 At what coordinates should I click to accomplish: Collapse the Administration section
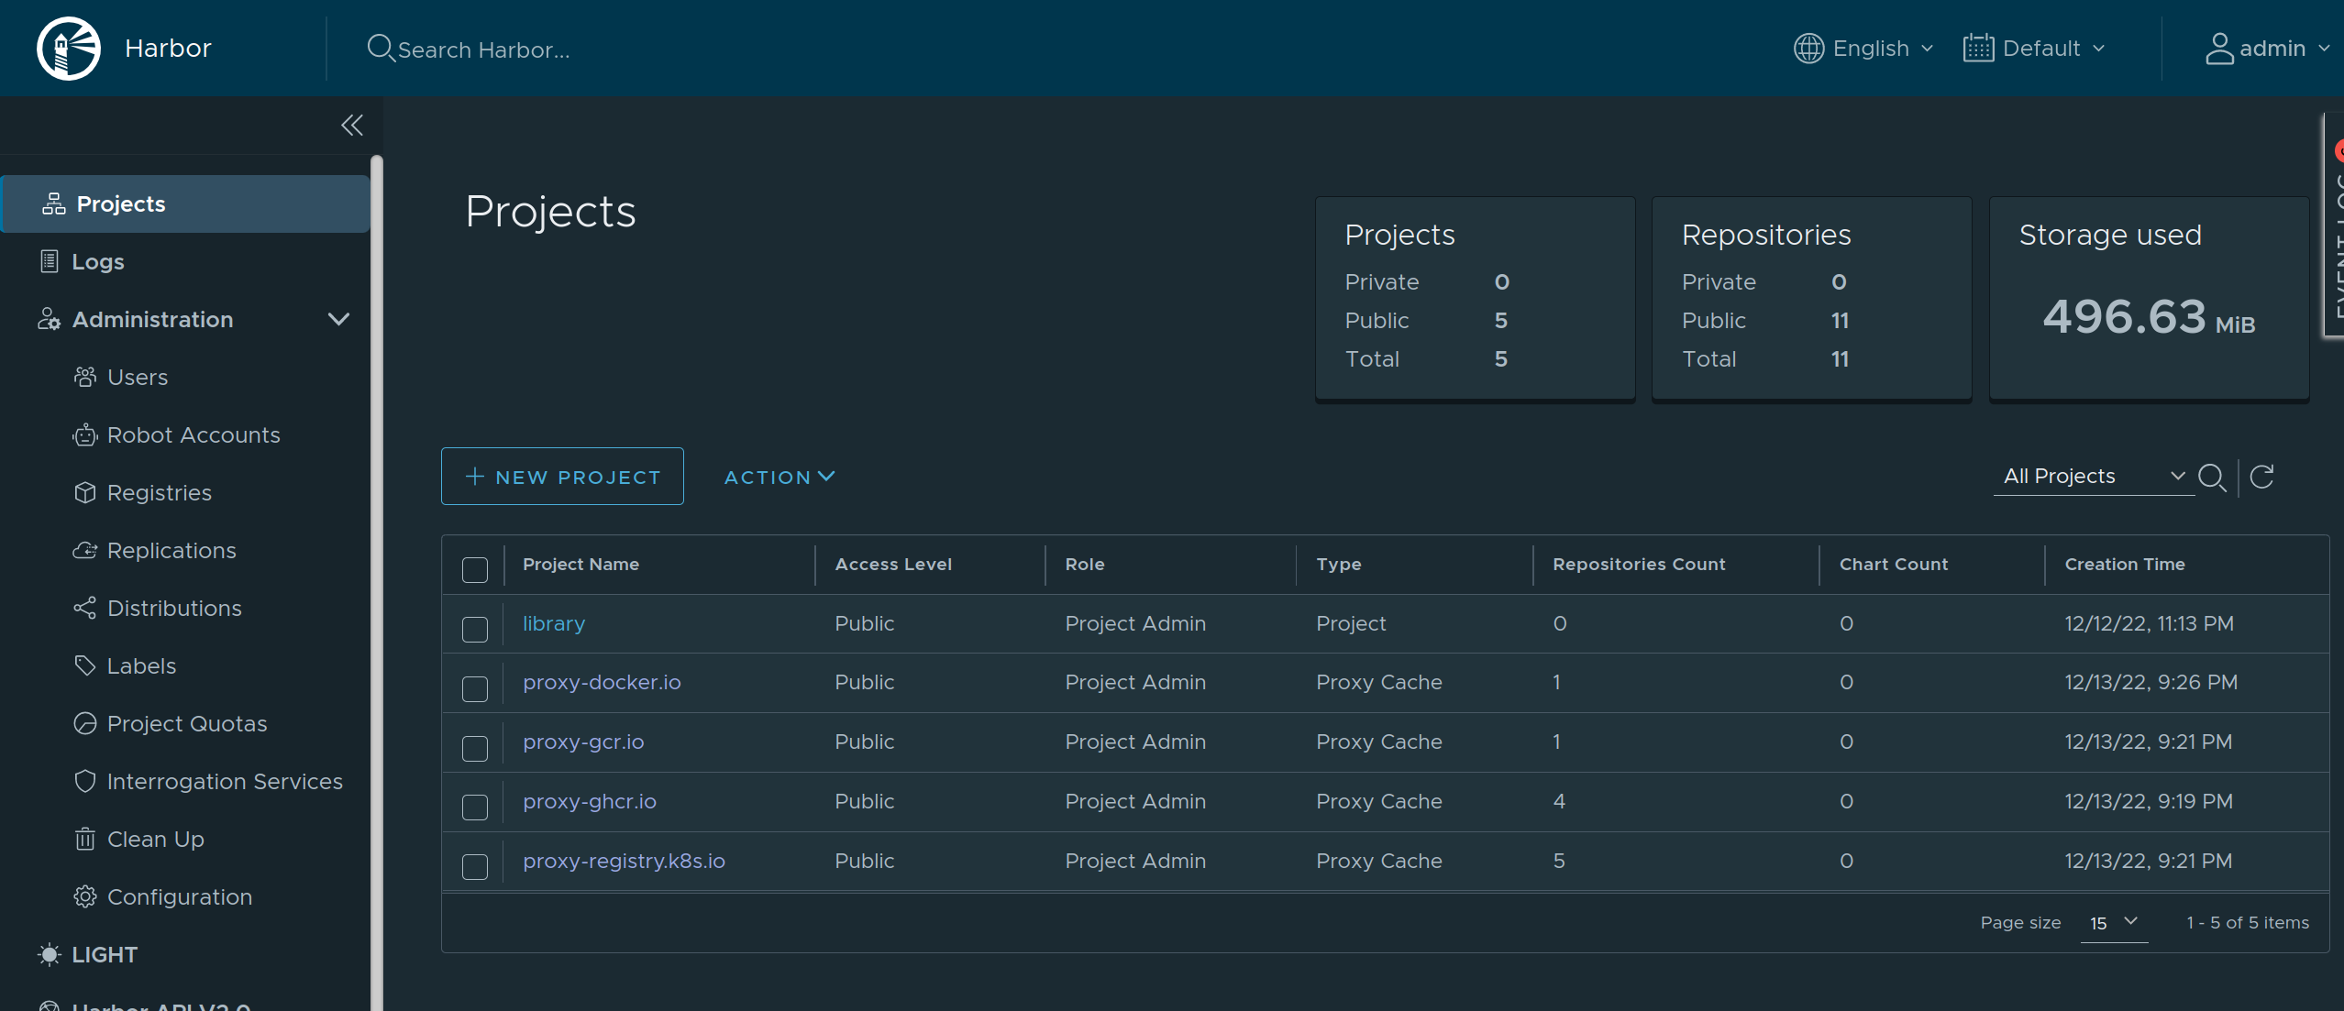point(337,319)
